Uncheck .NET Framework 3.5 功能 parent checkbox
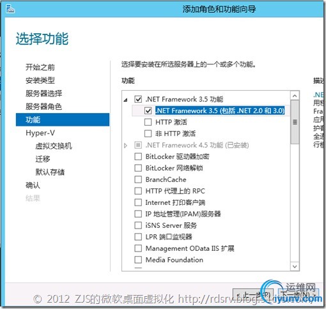 (138, 99)
